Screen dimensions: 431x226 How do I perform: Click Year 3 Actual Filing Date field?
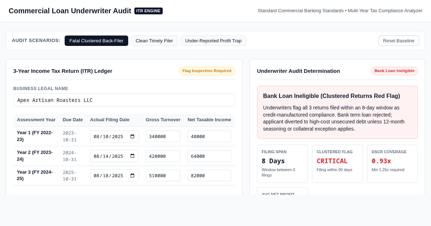coord(114,175)
